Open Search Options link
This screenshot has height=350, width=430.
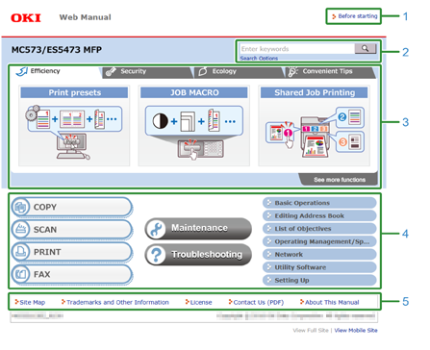click(x=259, y=58)
